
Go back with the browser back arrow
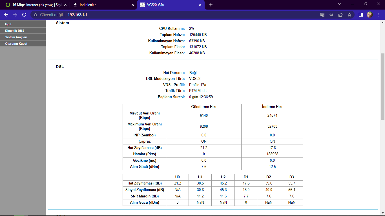click(6, 15)
